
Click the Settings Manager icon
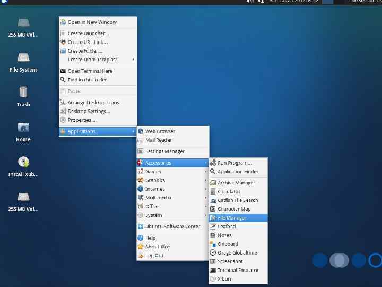tap(141, 151)
